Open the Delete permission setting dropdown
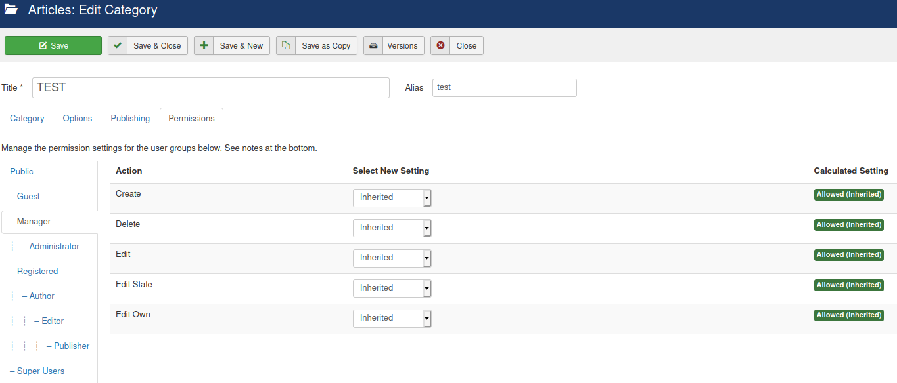 (392, 228)
